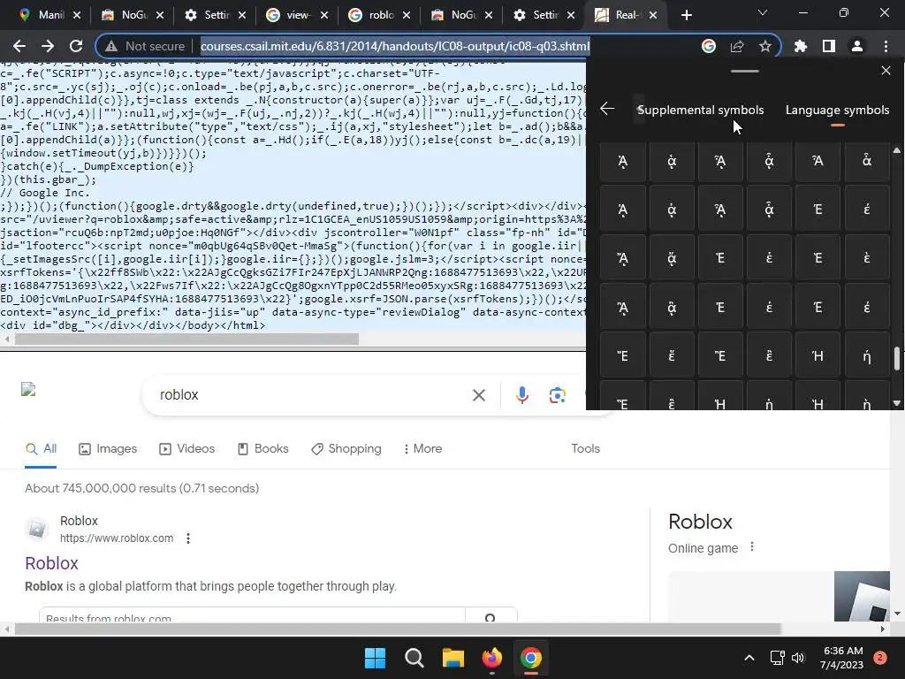Select the All results tab
The height and width of the screenshot is (679, 905).
tap(41, 448)
